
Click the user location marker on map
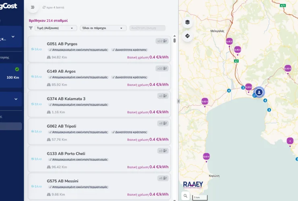click(259, 92)
